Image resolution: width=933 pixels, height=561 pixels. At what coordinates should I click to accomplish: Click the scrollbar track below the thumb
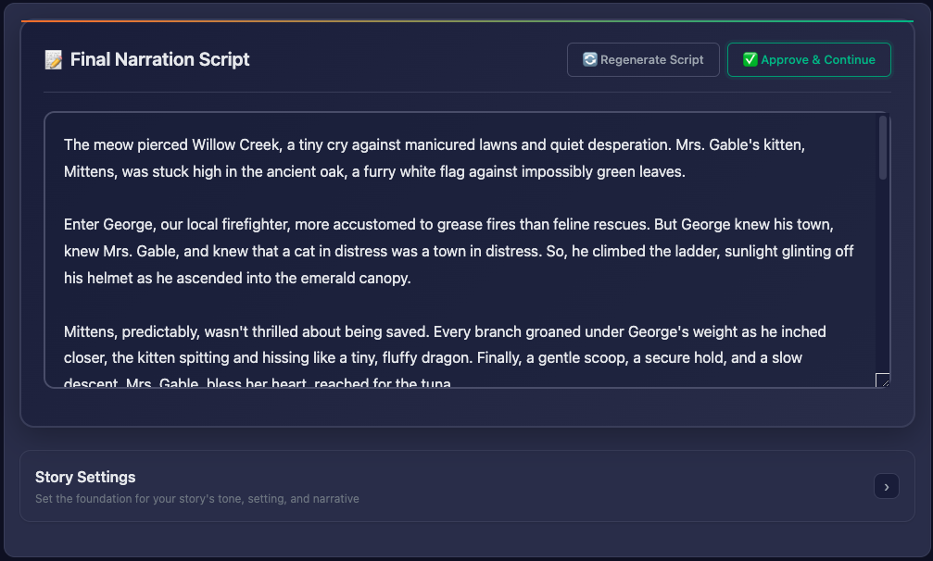[883, 278]
